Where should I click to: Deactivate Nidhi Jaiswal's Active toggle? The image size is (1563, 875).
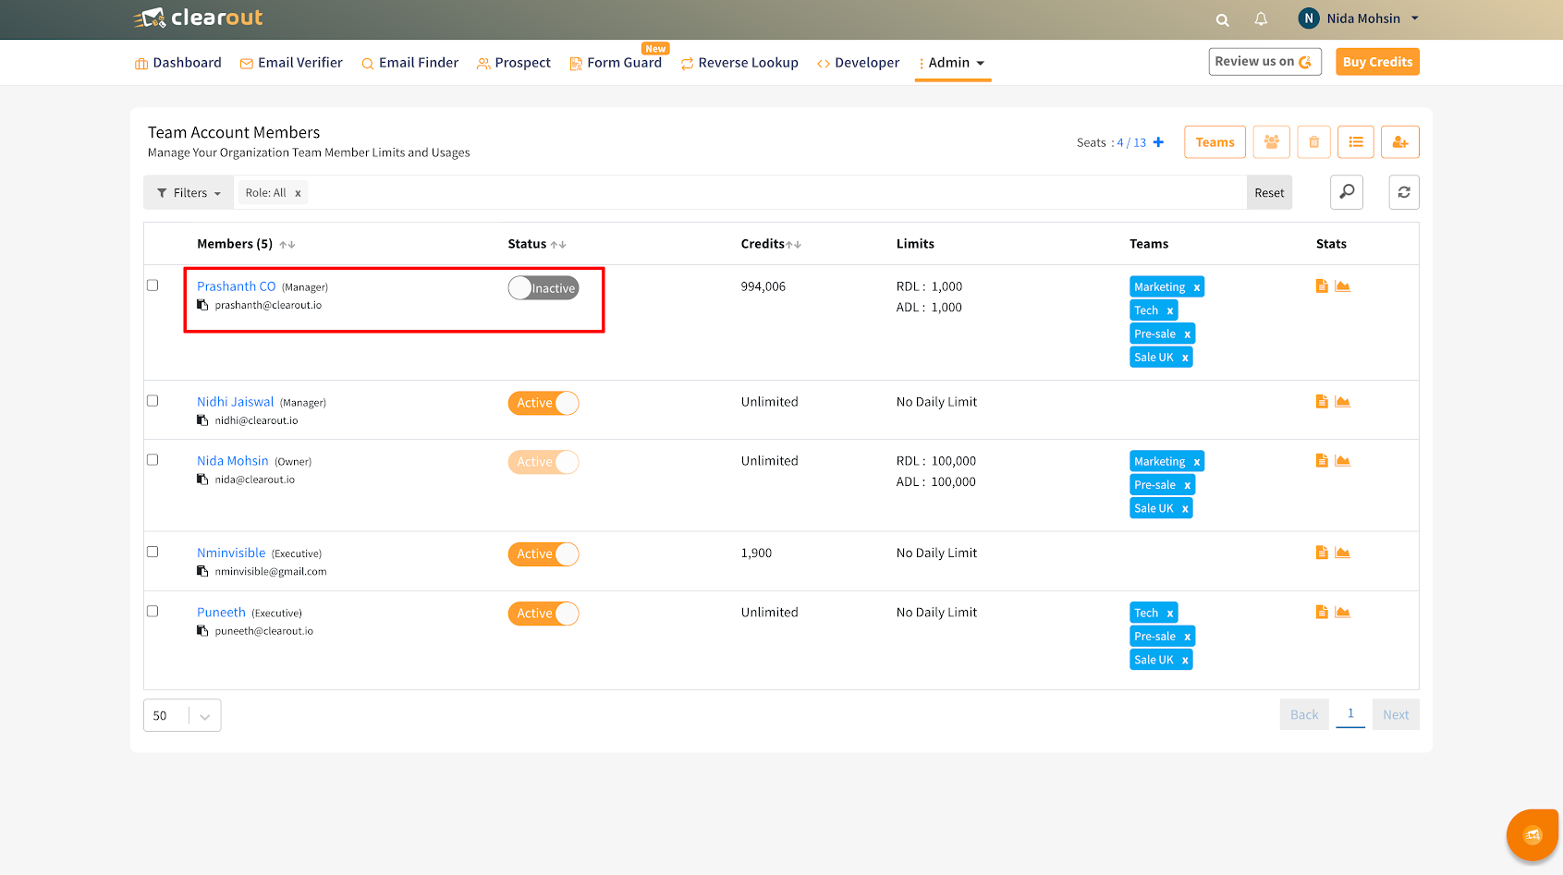pyautogui.click(x=543, y=403)
